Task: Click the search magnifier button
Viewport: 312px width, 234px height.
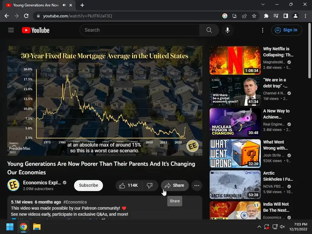Action: (x=209, y=30)
